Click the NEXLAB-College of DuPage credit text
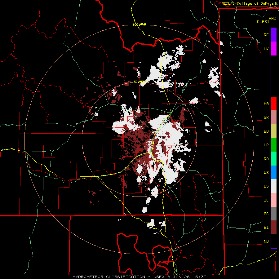The height and width of the screenshot is (279, 279). [248, 3]
